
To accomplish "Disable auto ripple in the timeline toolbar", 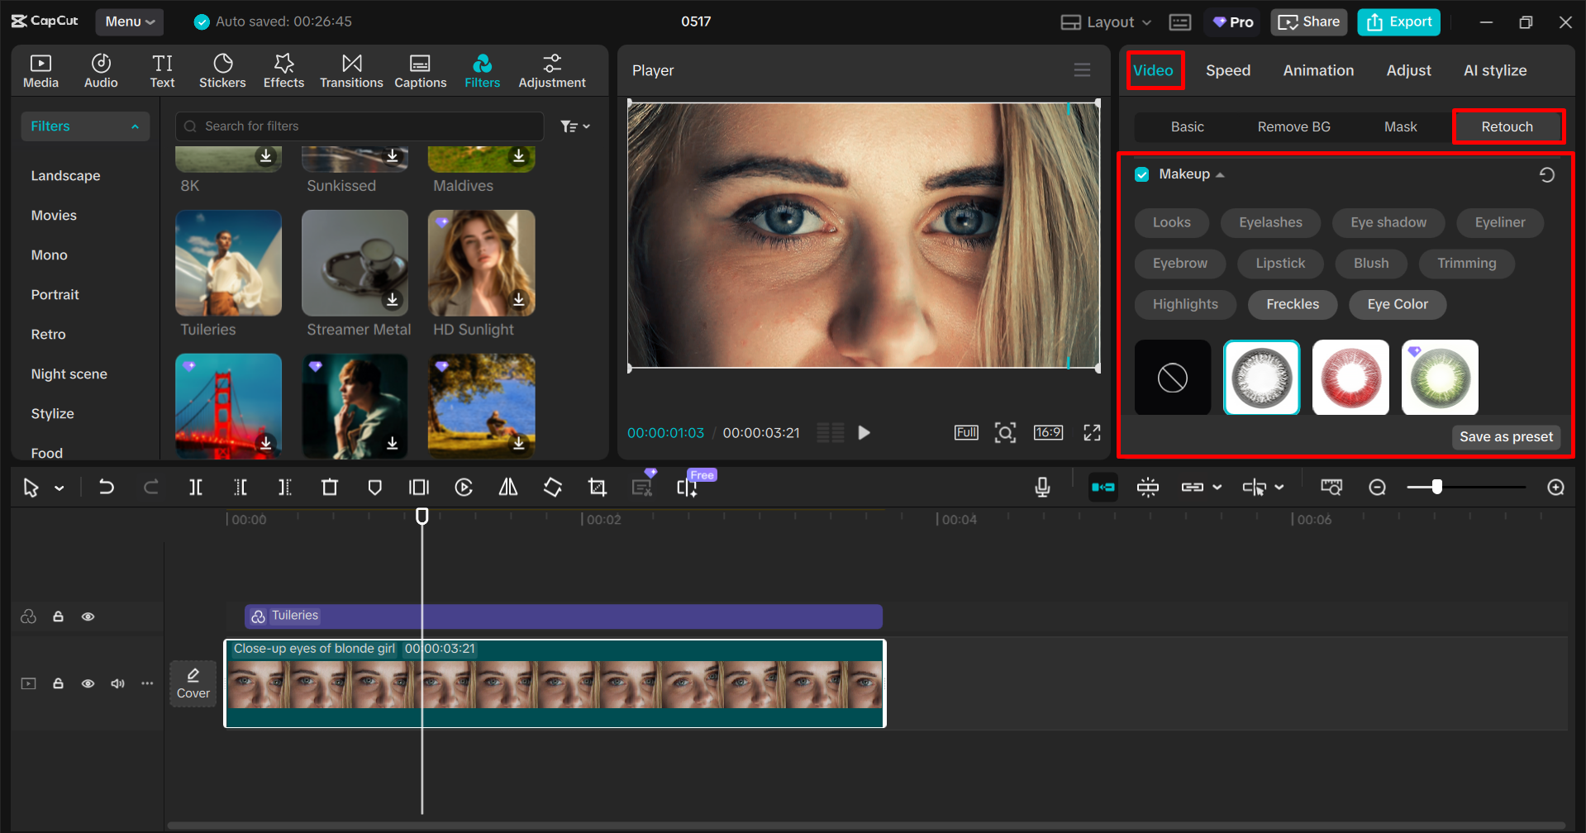I will pos(1103,487).
